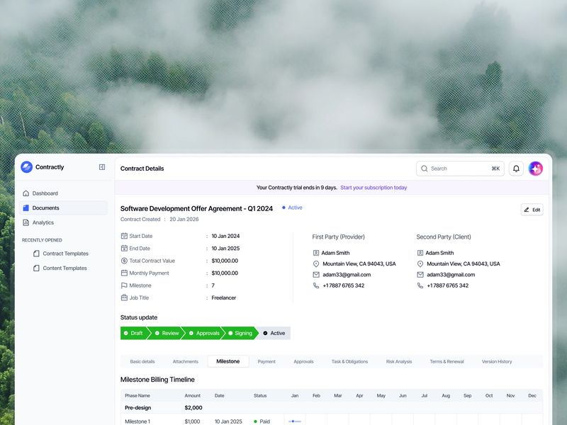Click Second Party phone icon
The image size is (567, 425).
coord(420,285)
